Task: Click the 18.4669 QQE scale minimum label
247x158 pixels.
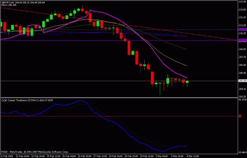Action: pyautogui.click(x=243, y=152)
